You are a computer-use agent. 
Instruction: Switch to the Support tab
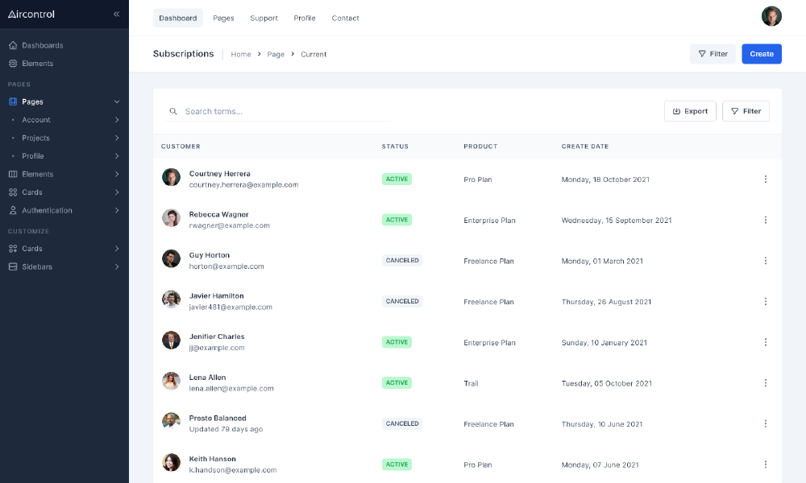click(x=264, y=18)
